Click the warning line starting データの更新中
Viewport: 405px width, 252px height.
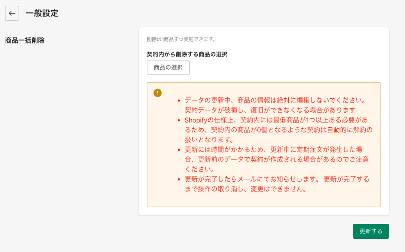click(275, 100)
